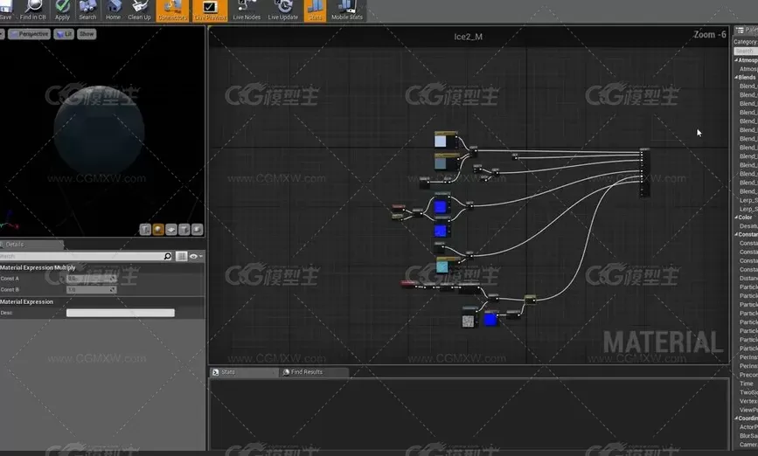The height and width of the screenshot is (456, 758).
Task: Click the Details search magnifier icon
Action: pos(167,256)
